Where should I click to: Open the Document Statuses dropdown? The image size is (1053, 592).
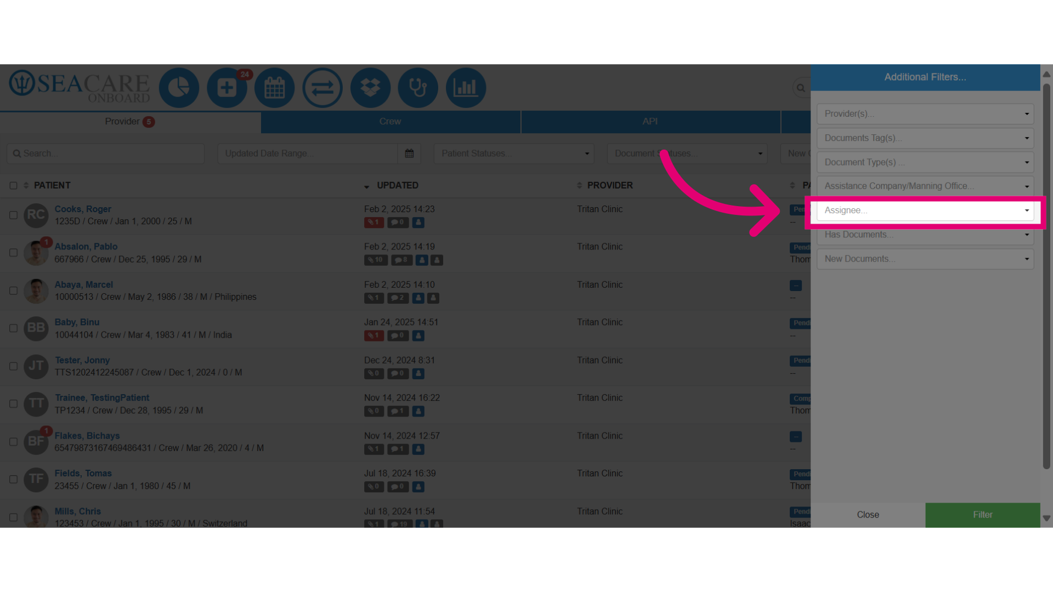point(687,153)
